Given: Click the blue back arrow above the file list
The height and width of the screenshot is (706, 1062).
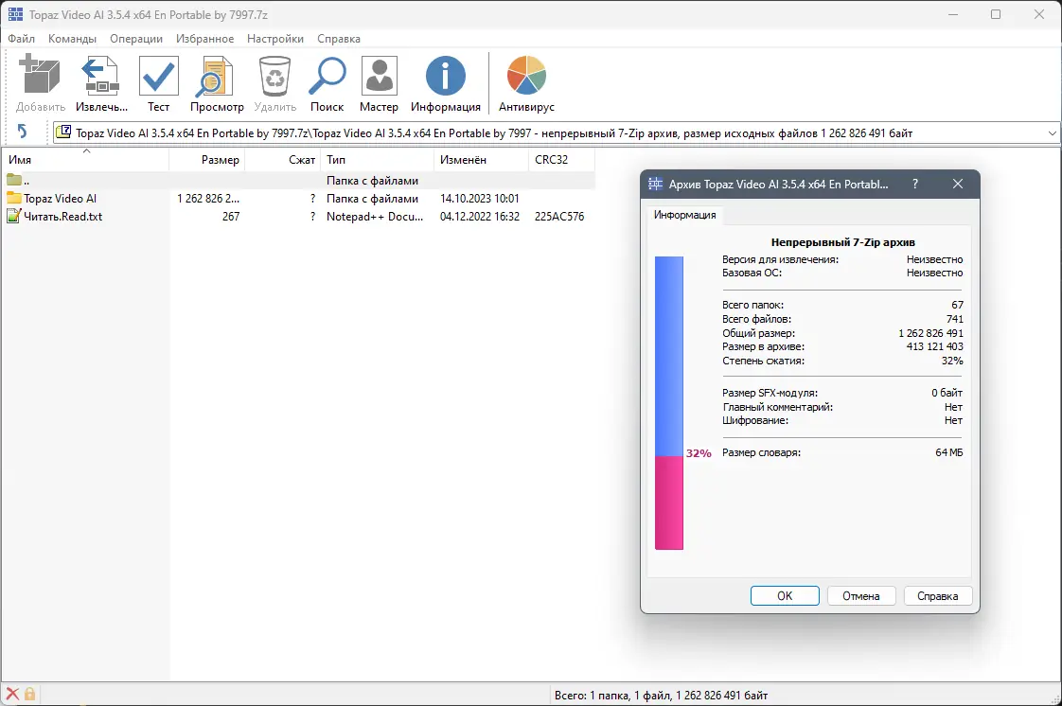Looking at the screenshot, I should click(24, 132).
